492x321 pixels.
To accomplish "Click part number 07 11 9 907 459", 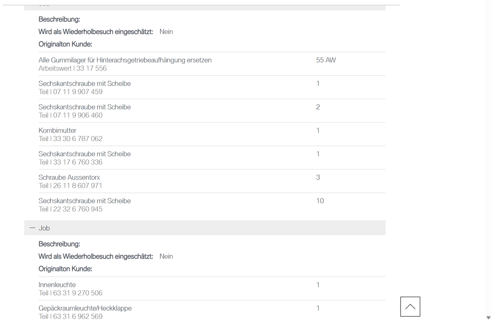I will coord(78,92).
